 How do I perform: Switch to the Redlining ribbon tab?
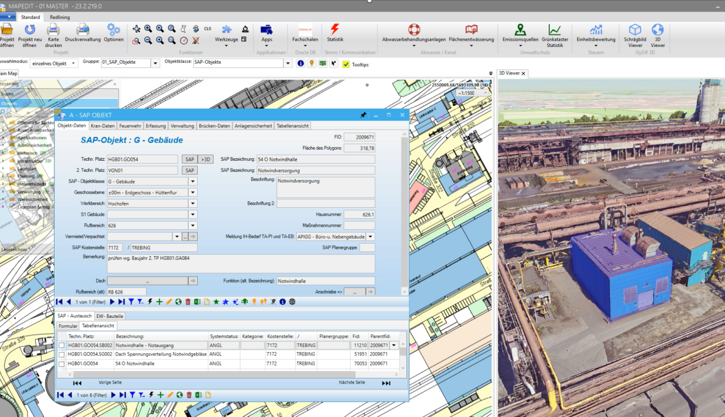[60, 17]
